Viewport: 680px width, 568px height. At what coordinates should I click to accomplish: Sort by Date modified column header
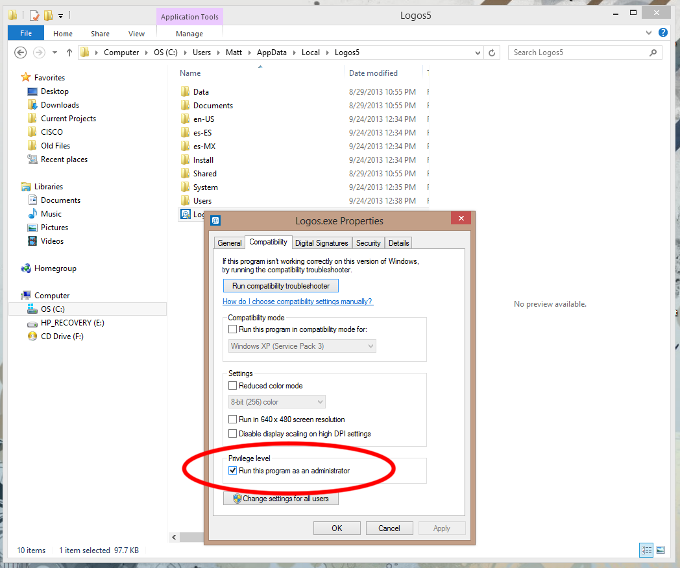tap(373, 73)
